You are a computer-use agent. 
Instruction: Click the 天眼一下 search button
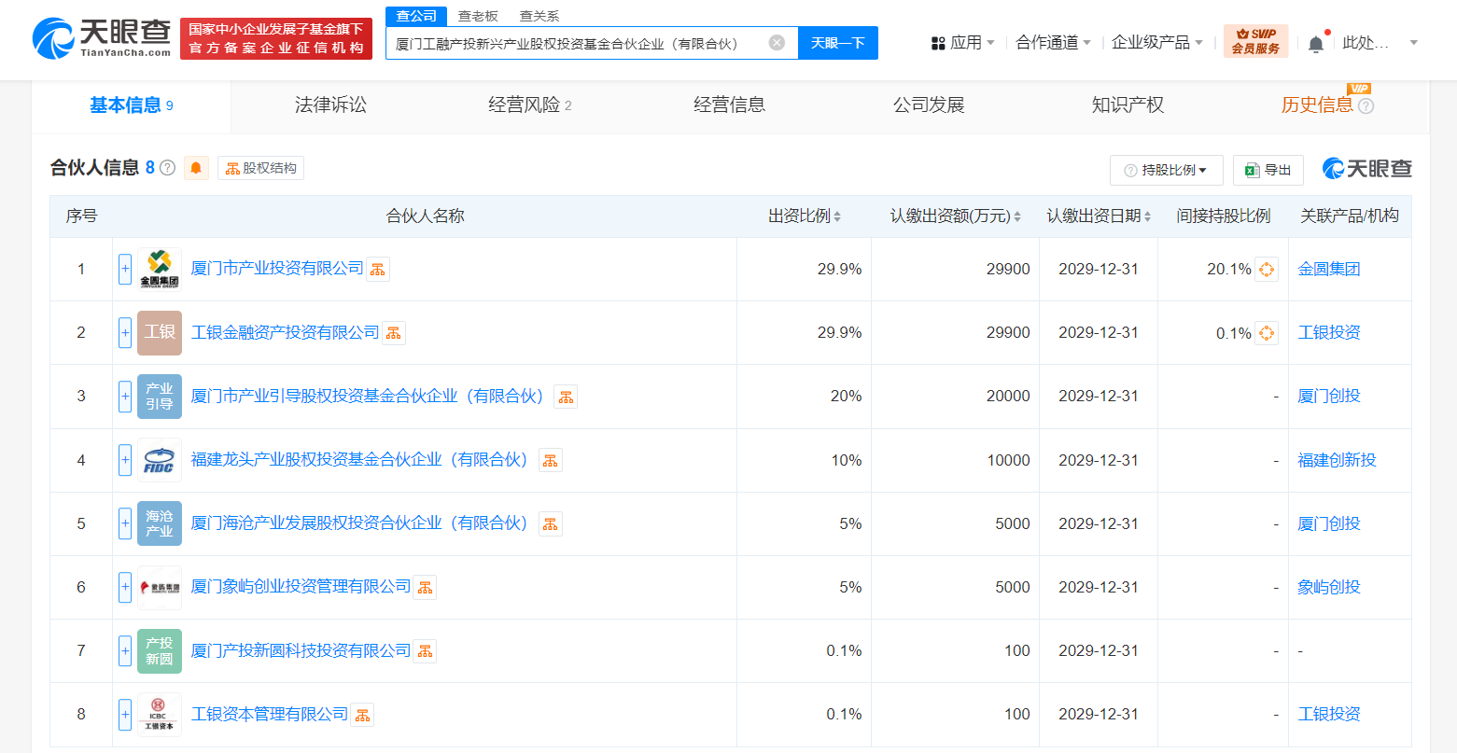(838, 43)
